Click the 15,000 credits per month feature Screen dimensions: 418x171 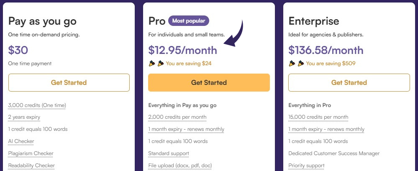point(318,117)
